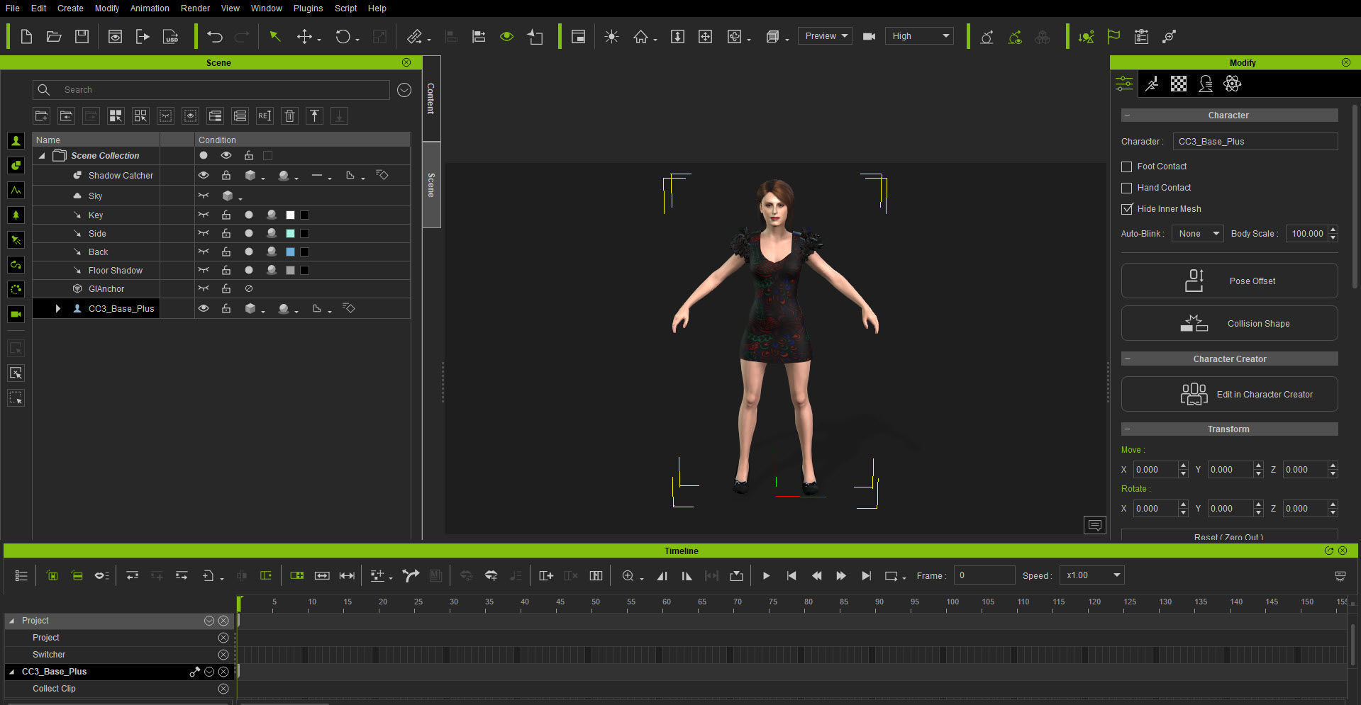Screen dimensions: 1361x705
Task: Click the Play button in Timeline
Action: (x=766, y=576)
